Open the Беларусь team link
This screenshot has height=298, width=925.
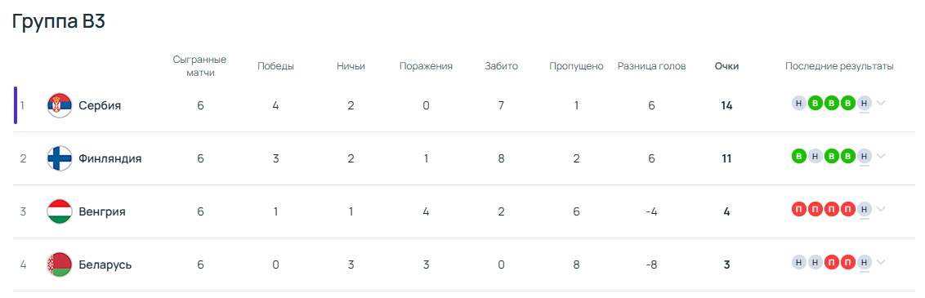tap(105, 265)
